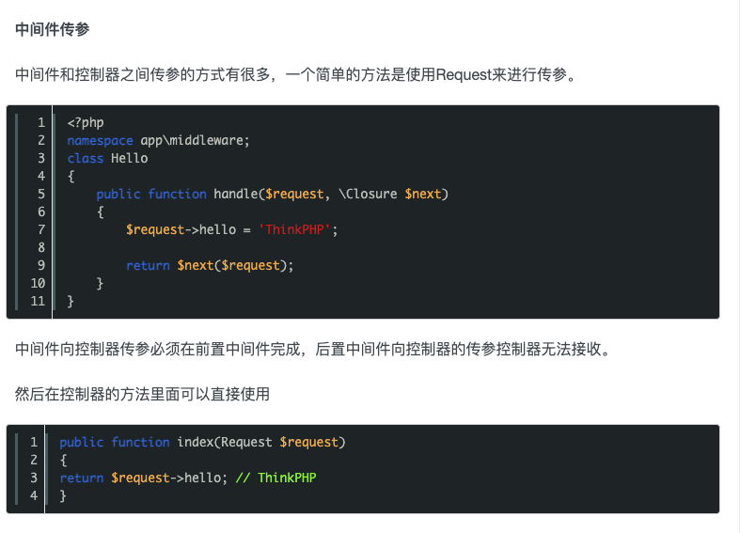
Task: Click the green // ThinkPHP comment
Action: [x=276, y=478]
